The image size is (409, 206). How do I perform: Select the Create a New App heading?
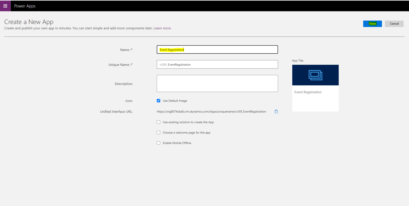[29, 22]
